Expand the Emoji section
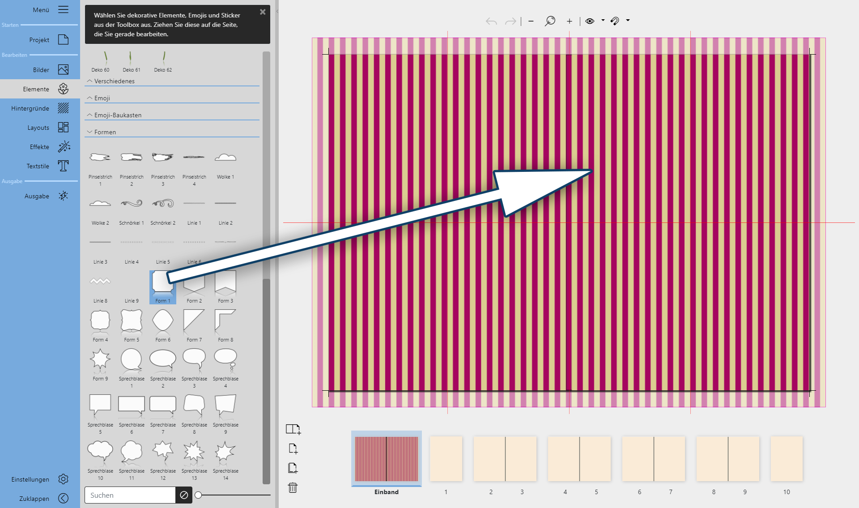The width and height of the screenshot is (859, 508). point(102,98)
